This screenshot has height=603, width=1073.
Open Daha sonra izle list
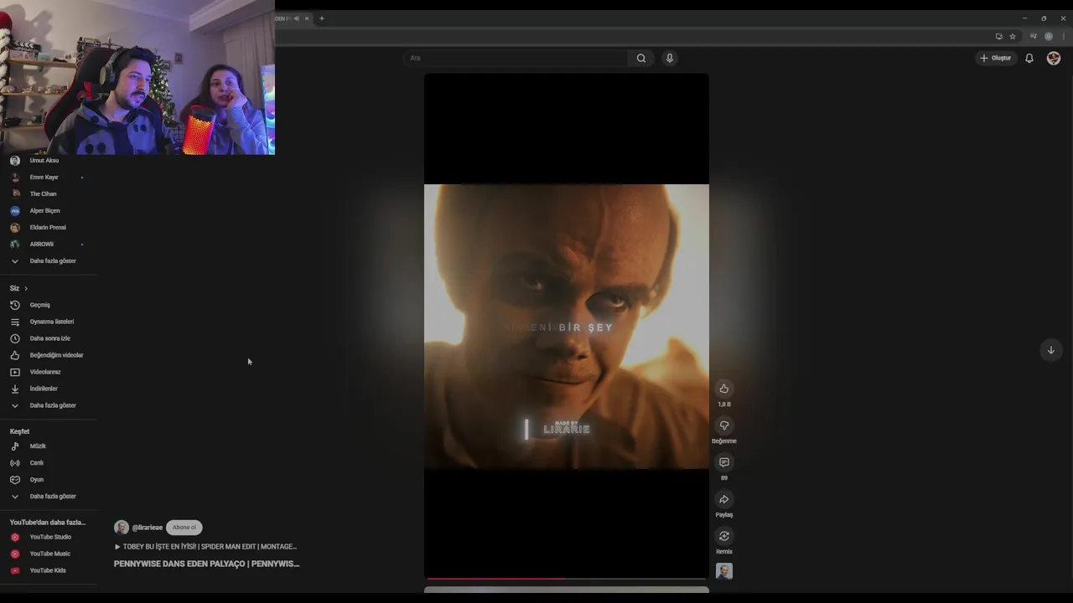click(x=49, y=338)
